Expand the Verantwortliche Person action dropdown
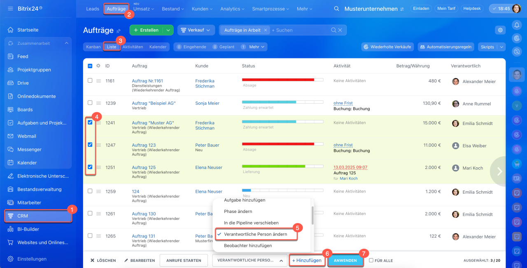This screenshot has height=268, width=527. [250, 260]
